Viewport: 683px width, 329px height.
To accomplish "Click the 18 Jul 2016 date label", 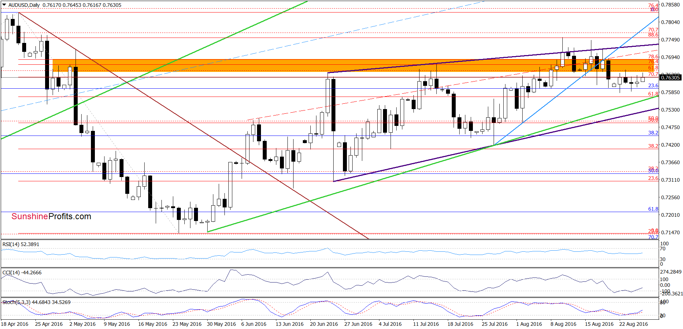I will [x=460, y=324].
